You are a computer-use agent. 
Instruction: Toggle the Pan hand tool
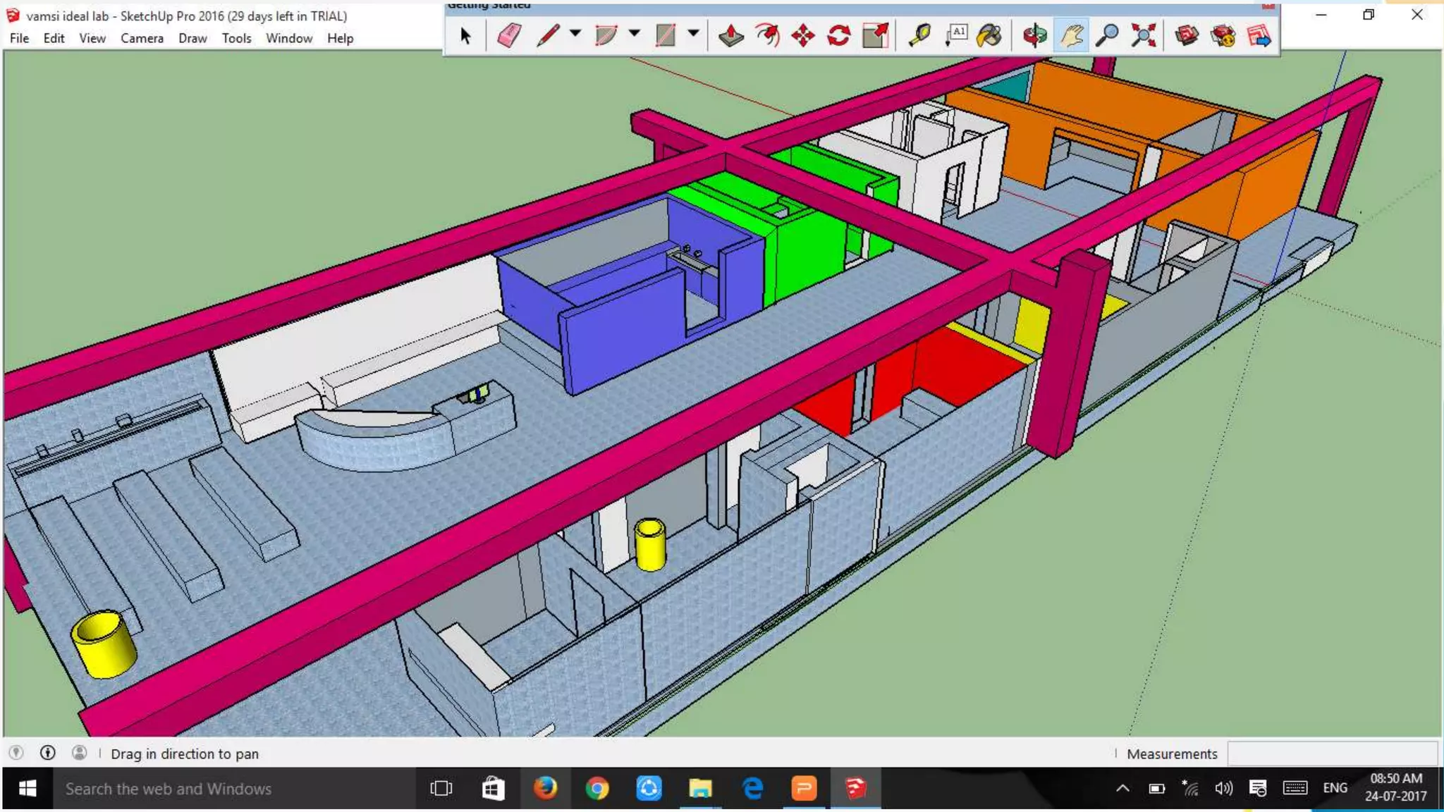click(x=1071, y=35)
